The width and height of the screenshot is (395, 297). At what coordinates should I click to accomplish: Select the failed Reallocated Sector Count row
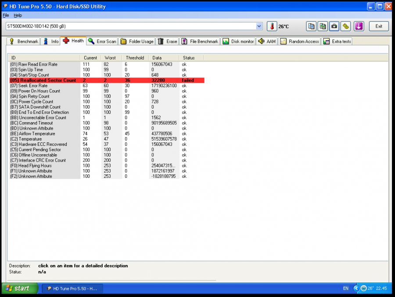[x=107, y=80]
